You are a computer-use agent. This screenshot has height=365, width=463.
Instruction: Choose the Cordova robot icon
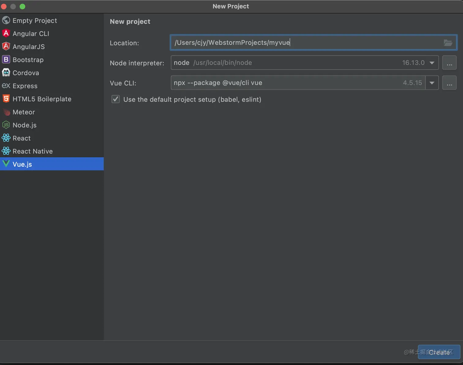pos(6,73)
